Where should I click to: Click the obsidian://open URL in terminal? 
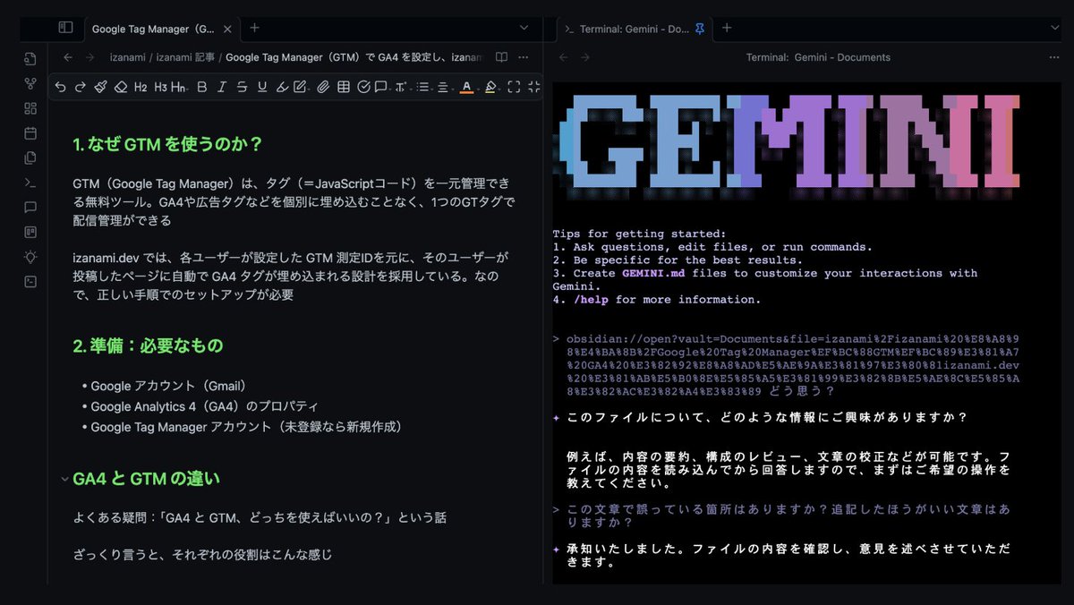point(793,365)
